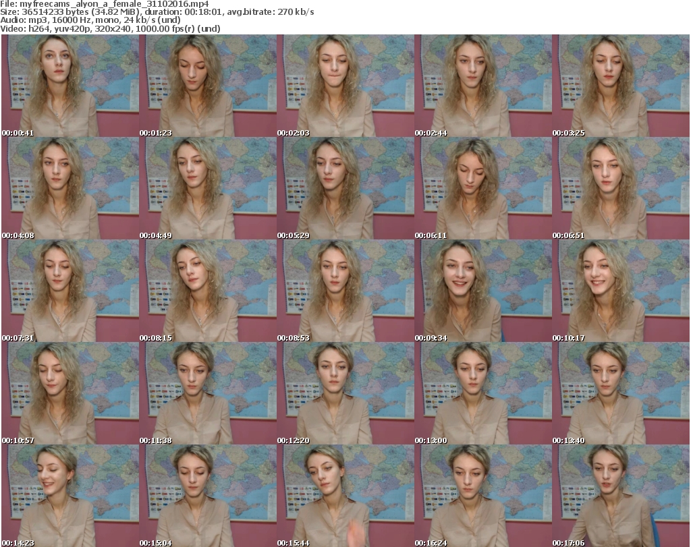Select the thumbnail marked 00:09:34
This screenshot has width=691, height=547.
coord(483,291)
